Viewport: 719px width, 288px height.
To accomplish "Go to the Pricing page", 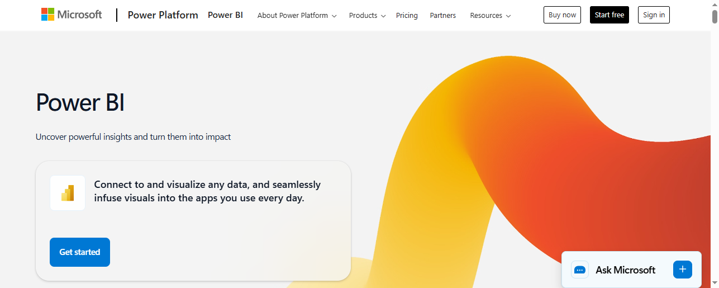I will coord(407,16).
